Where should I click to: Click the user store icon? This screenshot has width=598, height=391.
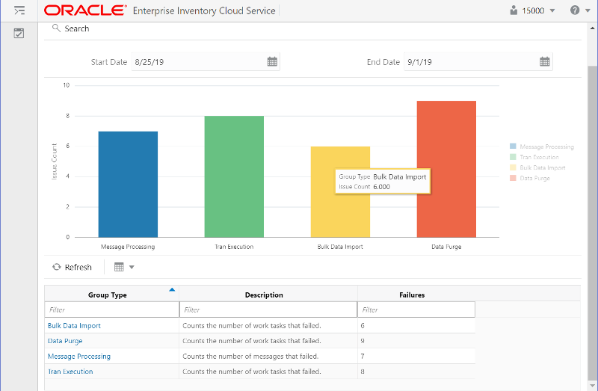(514, 10)
